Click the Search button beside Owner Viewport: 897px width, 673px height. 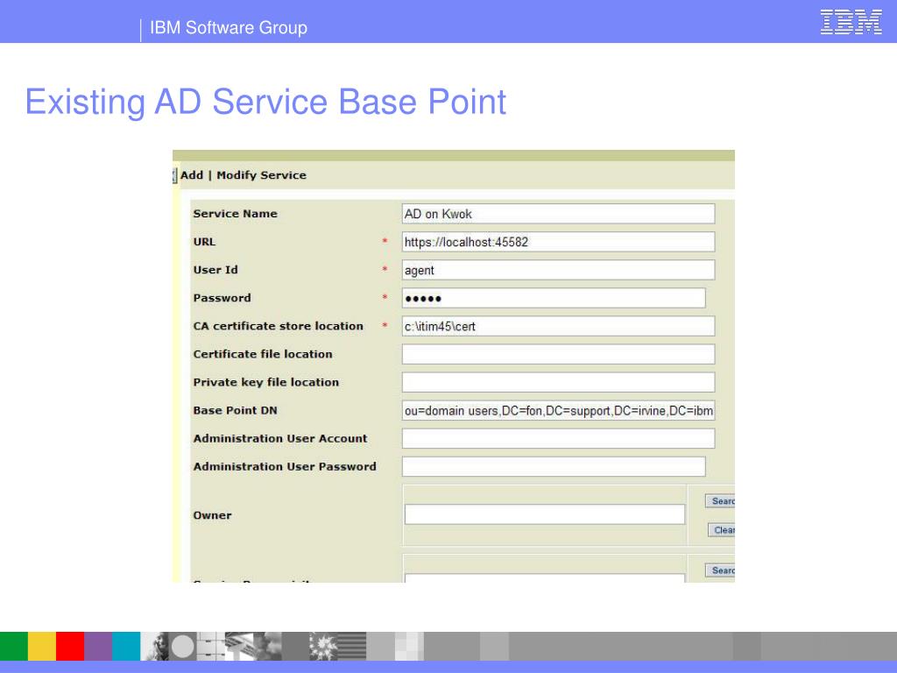pos(720,501)
